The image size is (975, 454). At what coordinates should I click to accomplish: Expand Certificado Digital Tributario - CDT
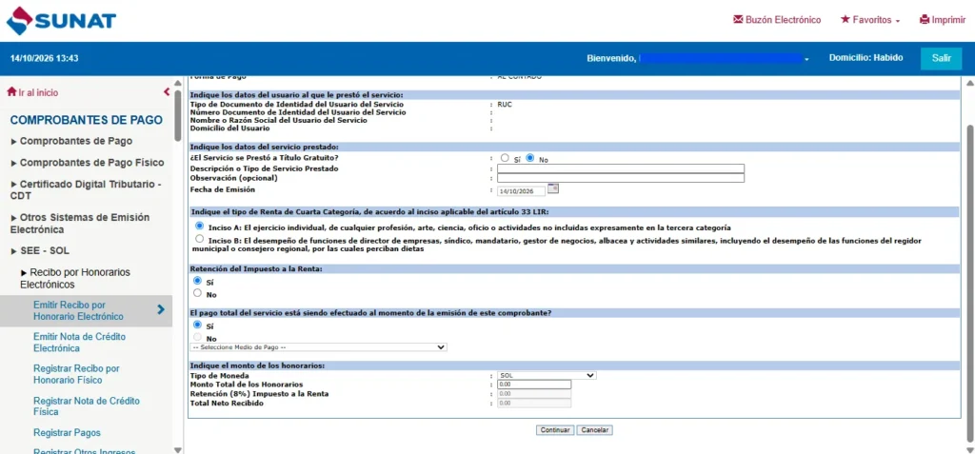tap(86, 189)
